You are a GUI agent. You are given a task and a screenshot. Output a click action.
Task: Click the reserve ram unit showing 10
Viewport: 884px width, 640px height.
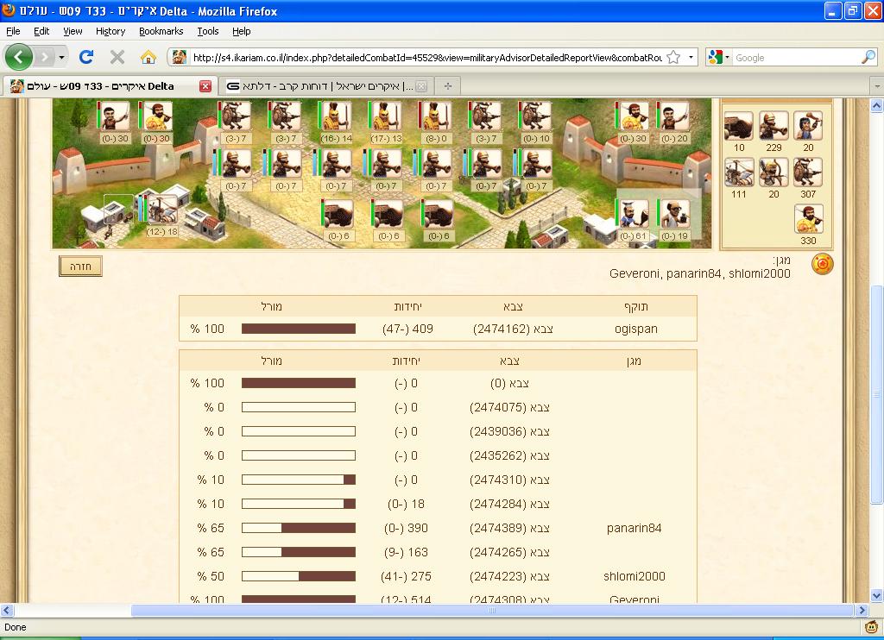[739, 126]
